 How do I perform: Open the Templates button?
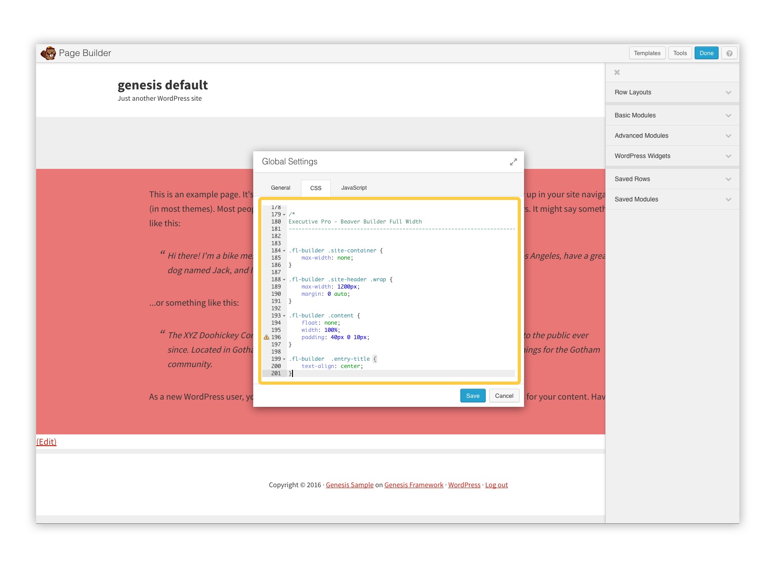pos(647,53)
